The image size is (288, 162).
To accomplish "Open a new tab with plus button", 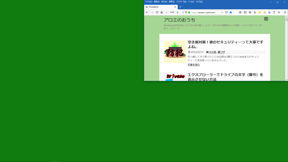I will (x=180, y=7).
